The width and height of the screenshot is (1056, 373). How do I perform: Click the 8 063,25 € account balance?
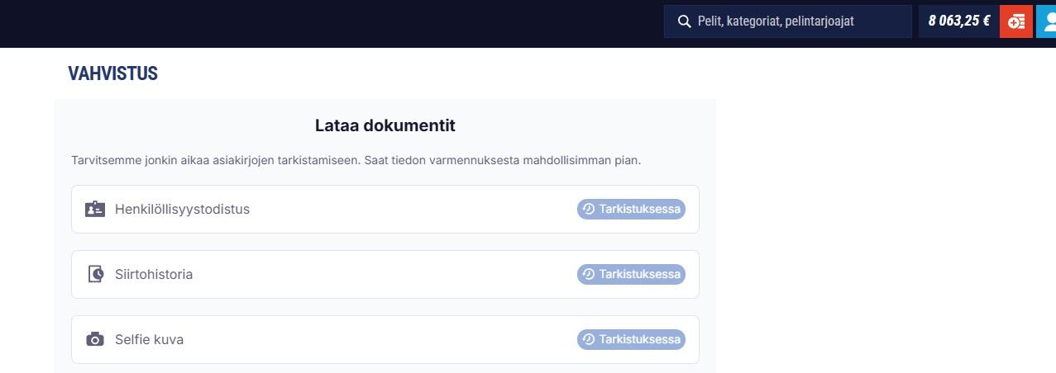coord(958,21)
